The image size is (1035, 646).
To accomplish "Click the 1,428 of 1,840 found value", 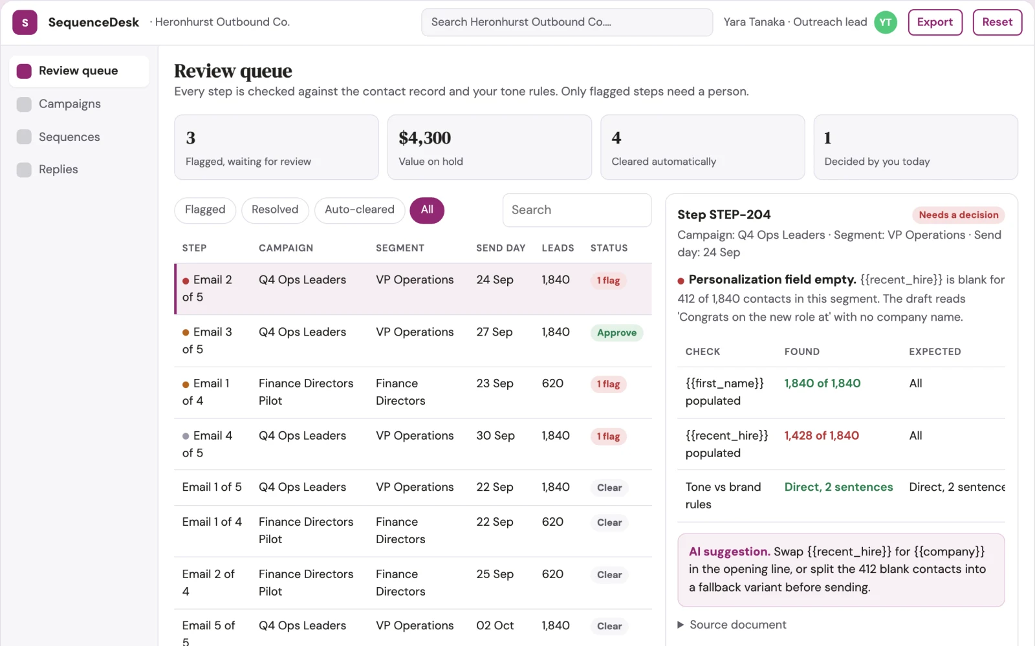I will pos(822,436).
